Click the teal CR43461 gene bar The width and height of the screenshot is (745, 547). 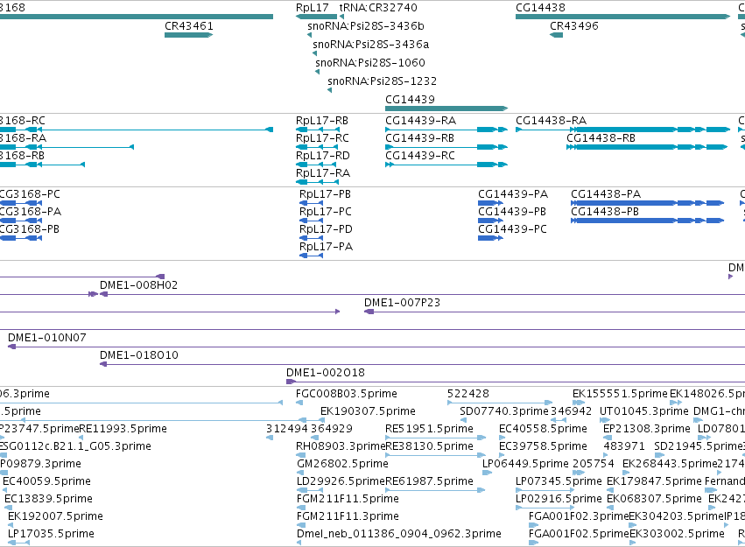pyautogui.click(x=188, y=35)
